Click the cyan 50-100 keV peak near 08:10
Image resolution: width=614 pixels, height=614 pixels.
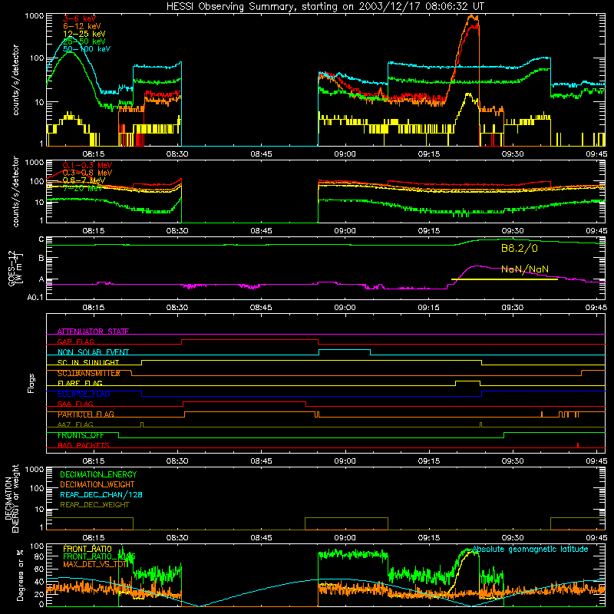[71, 38]
